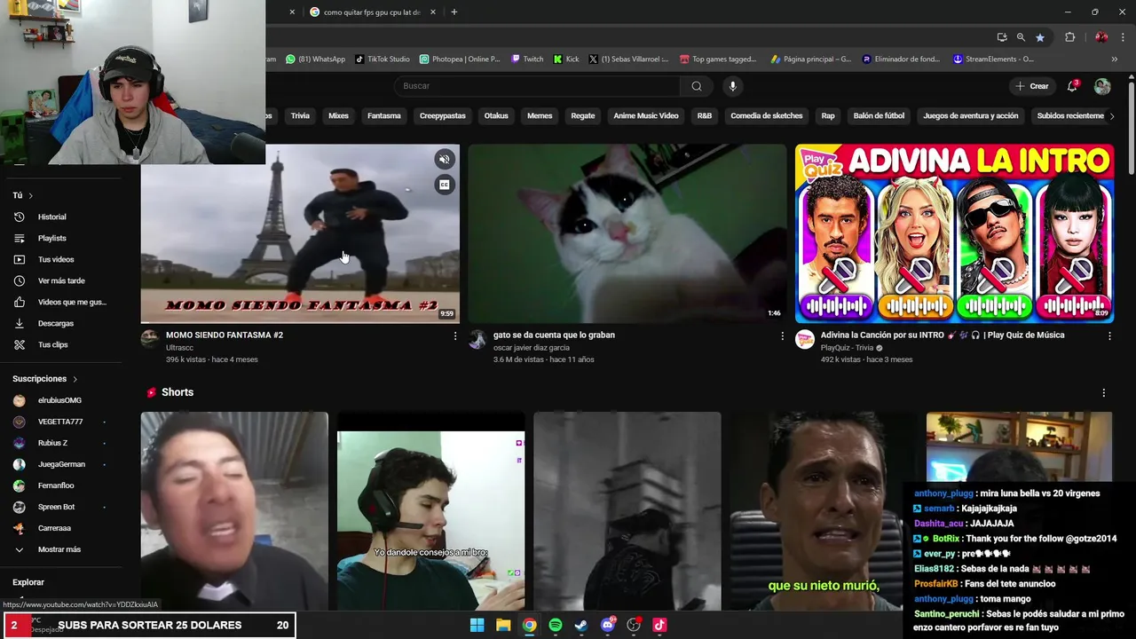Viewport: 1136px width, 639px height.
Task: Open options menu for gato se da cuenta video
Action: (x=782, y=336)
